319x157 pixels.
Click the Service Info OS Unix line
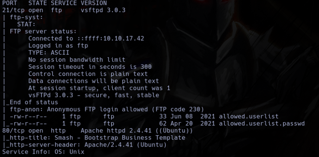click(x=43, y=152)
